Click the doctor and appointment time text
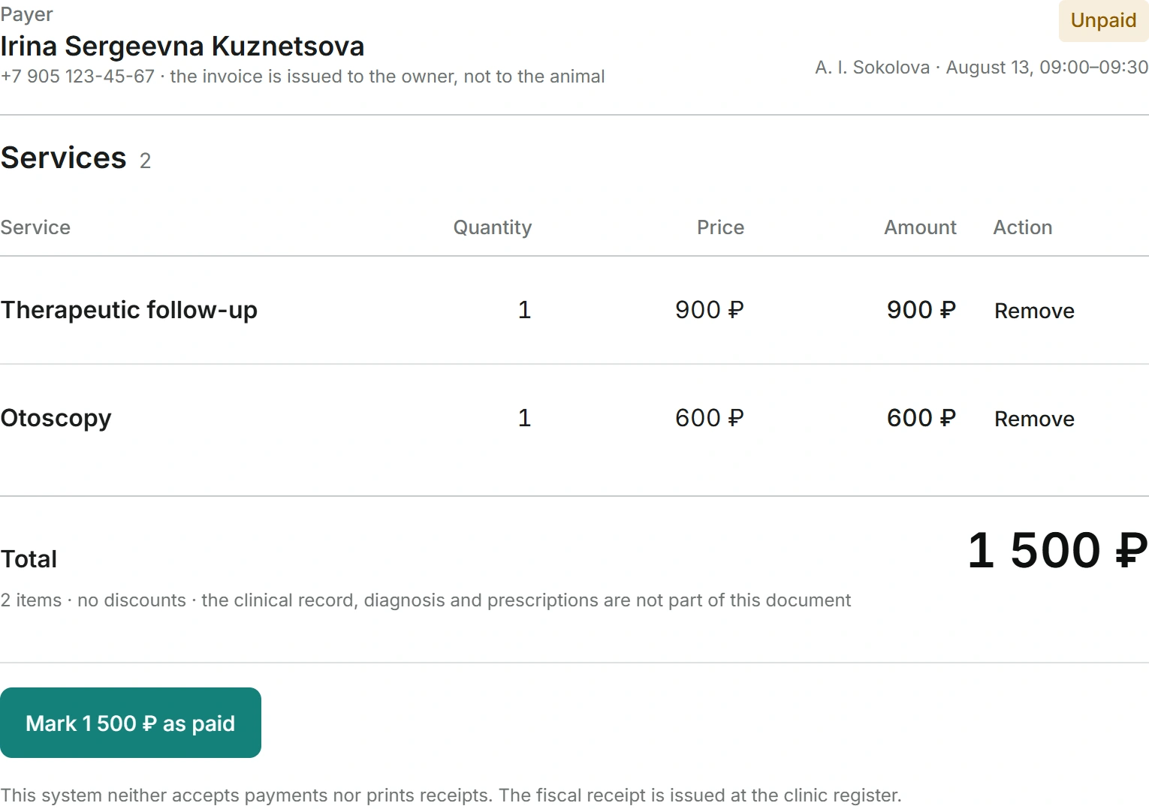Viewport: 1149px width, 809px height. coord(982,68)
